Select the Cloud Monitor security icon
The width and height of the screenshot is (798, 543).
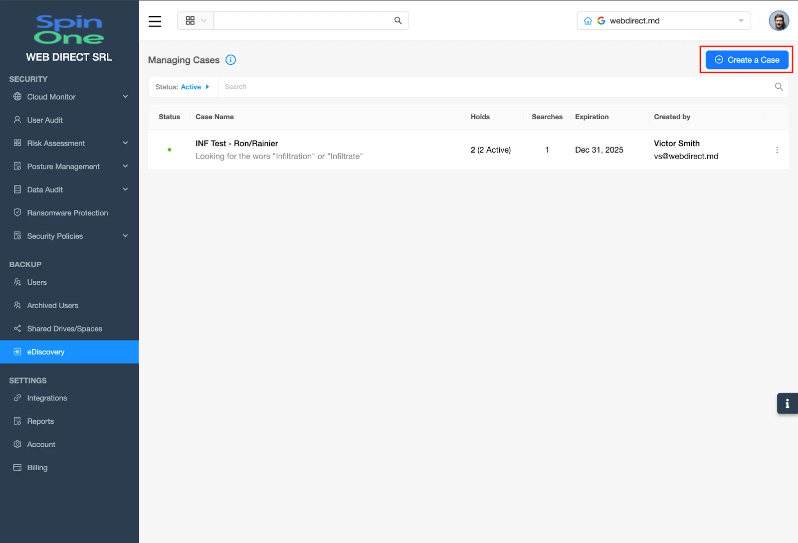point(17,97)
